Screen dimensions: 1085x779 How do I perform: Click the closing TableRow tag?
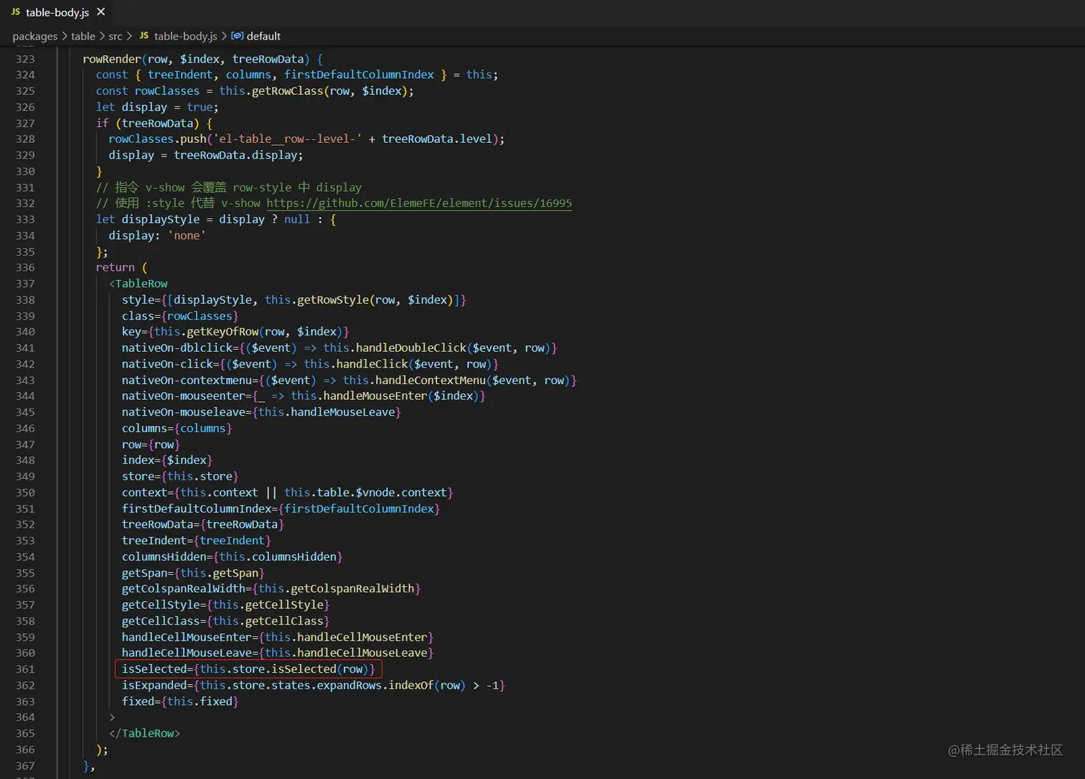pyautogui.click(x=144, y=733)
